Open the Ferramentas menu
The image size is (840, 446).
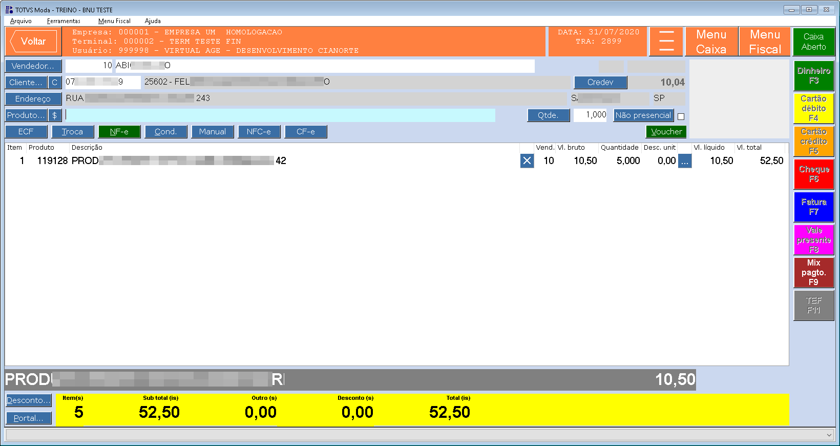64,21
